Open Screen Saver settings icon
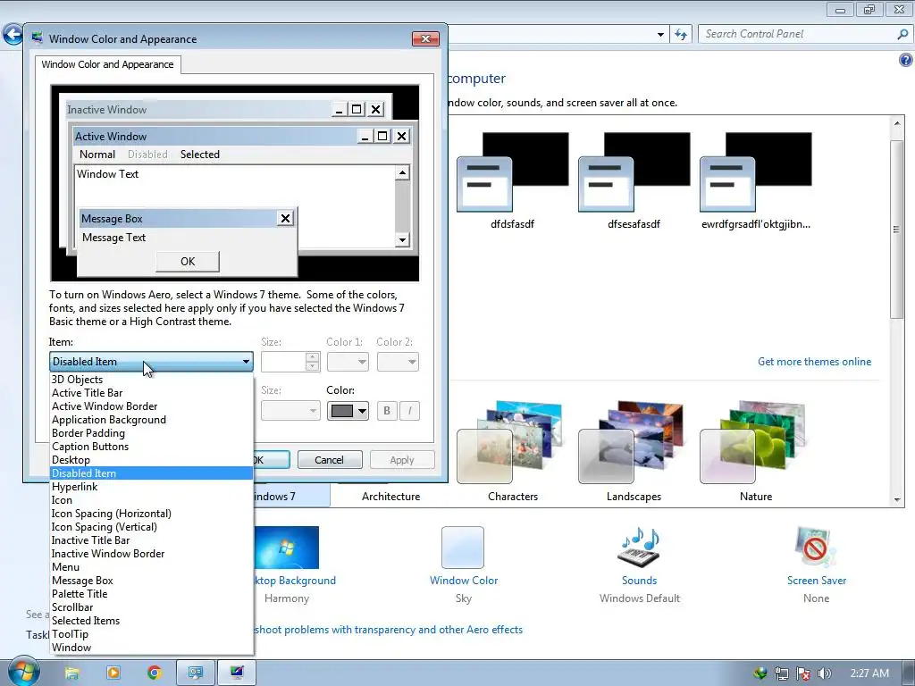 (816, 548)
